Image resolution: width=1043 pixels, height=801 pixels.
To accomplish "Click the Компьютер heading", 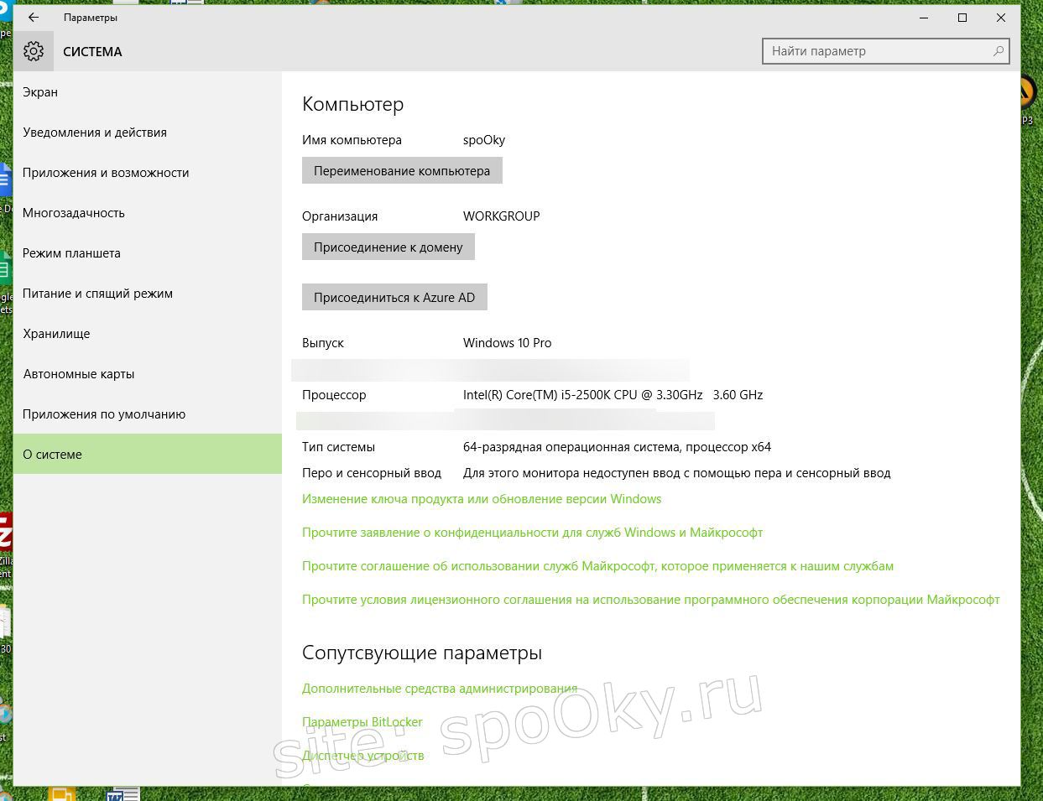I will click(353, 104).
